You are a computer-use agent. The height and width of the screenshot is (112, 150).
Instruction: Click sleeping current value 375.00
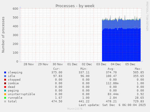tap(57, 72)
